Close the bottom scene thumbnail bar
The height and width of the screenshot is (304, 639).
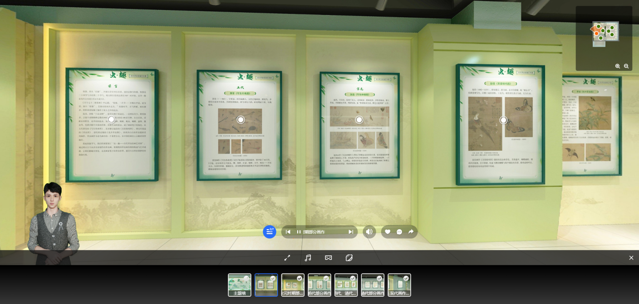click(631, 258)
